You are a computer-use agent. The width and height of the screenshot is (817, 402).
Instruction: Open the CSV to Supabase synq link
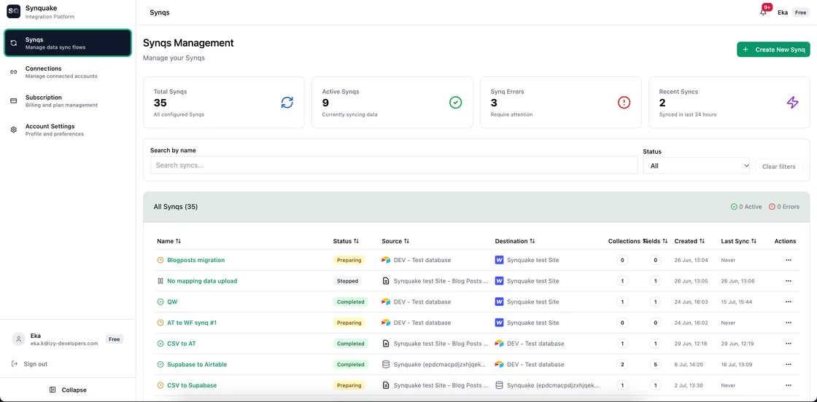[x=192, y=385]
